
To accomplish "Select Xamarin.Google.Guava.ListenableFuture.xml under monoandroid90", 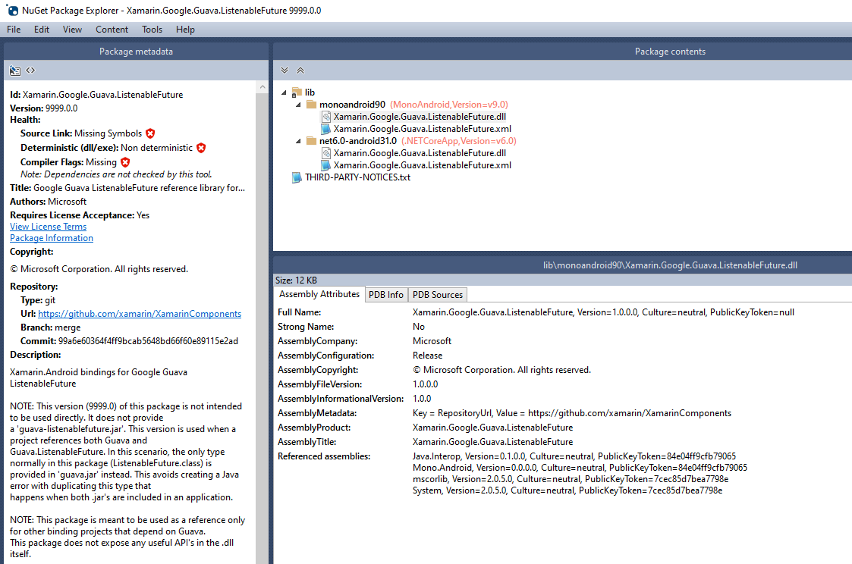I will [x=422, y=129].
